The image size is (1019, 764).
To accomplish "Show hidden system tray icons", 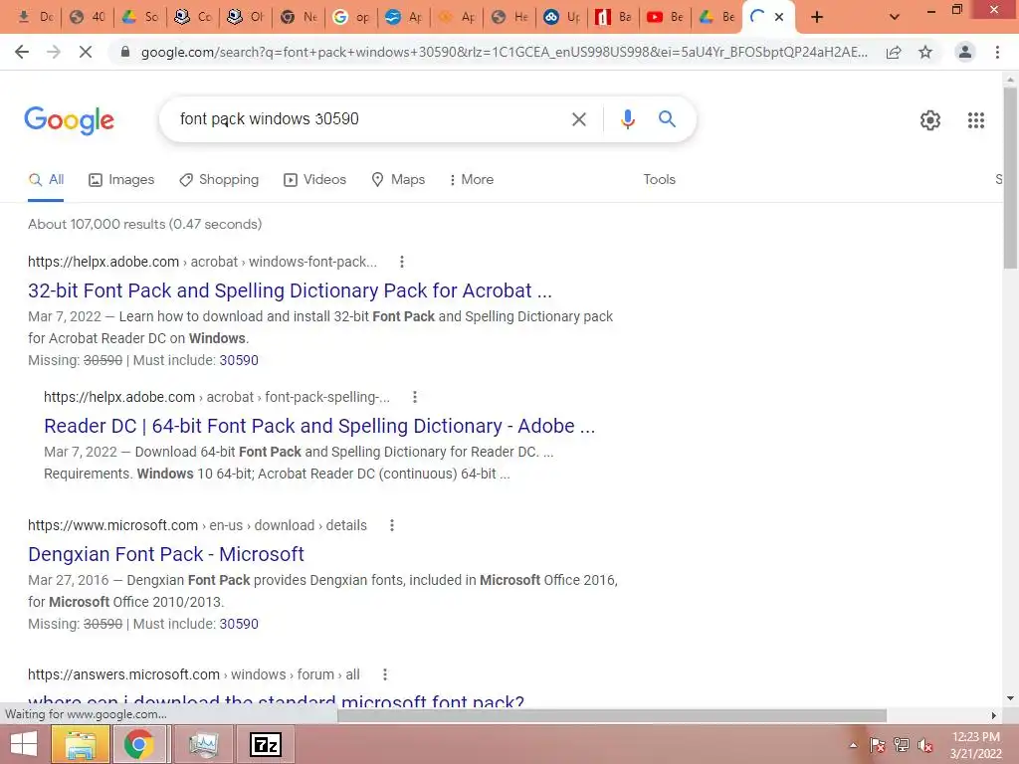I will tap(853, 745).
